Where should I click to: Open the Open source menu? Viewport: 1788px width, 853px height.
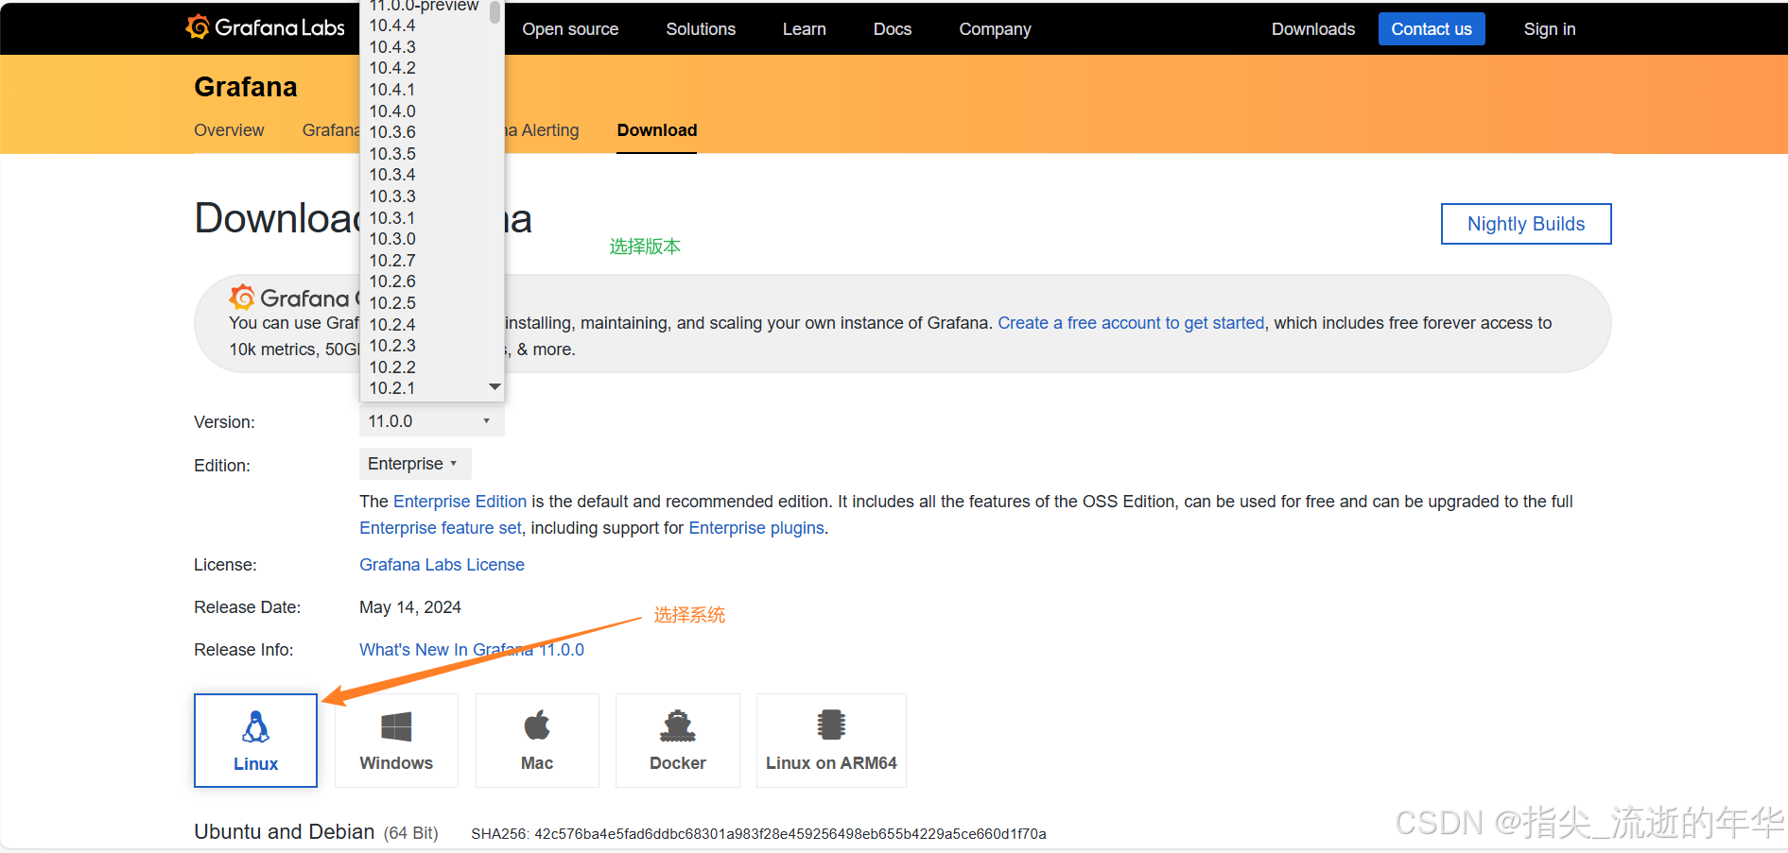click(570, 29)
